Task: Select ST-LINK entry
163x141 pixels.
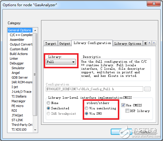Action: coord(17,120)
